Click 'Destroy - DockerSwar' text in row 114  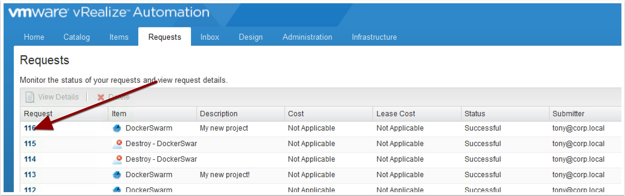coord(161,159)
